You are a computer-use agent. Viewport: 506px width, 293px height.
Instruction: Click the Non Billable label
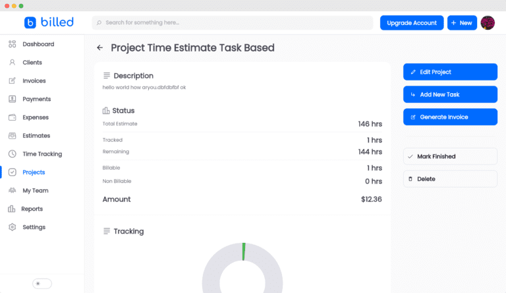tap(117, 181)
